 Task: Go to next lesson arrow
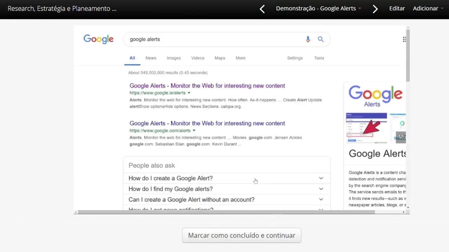[x=375, y=9]
